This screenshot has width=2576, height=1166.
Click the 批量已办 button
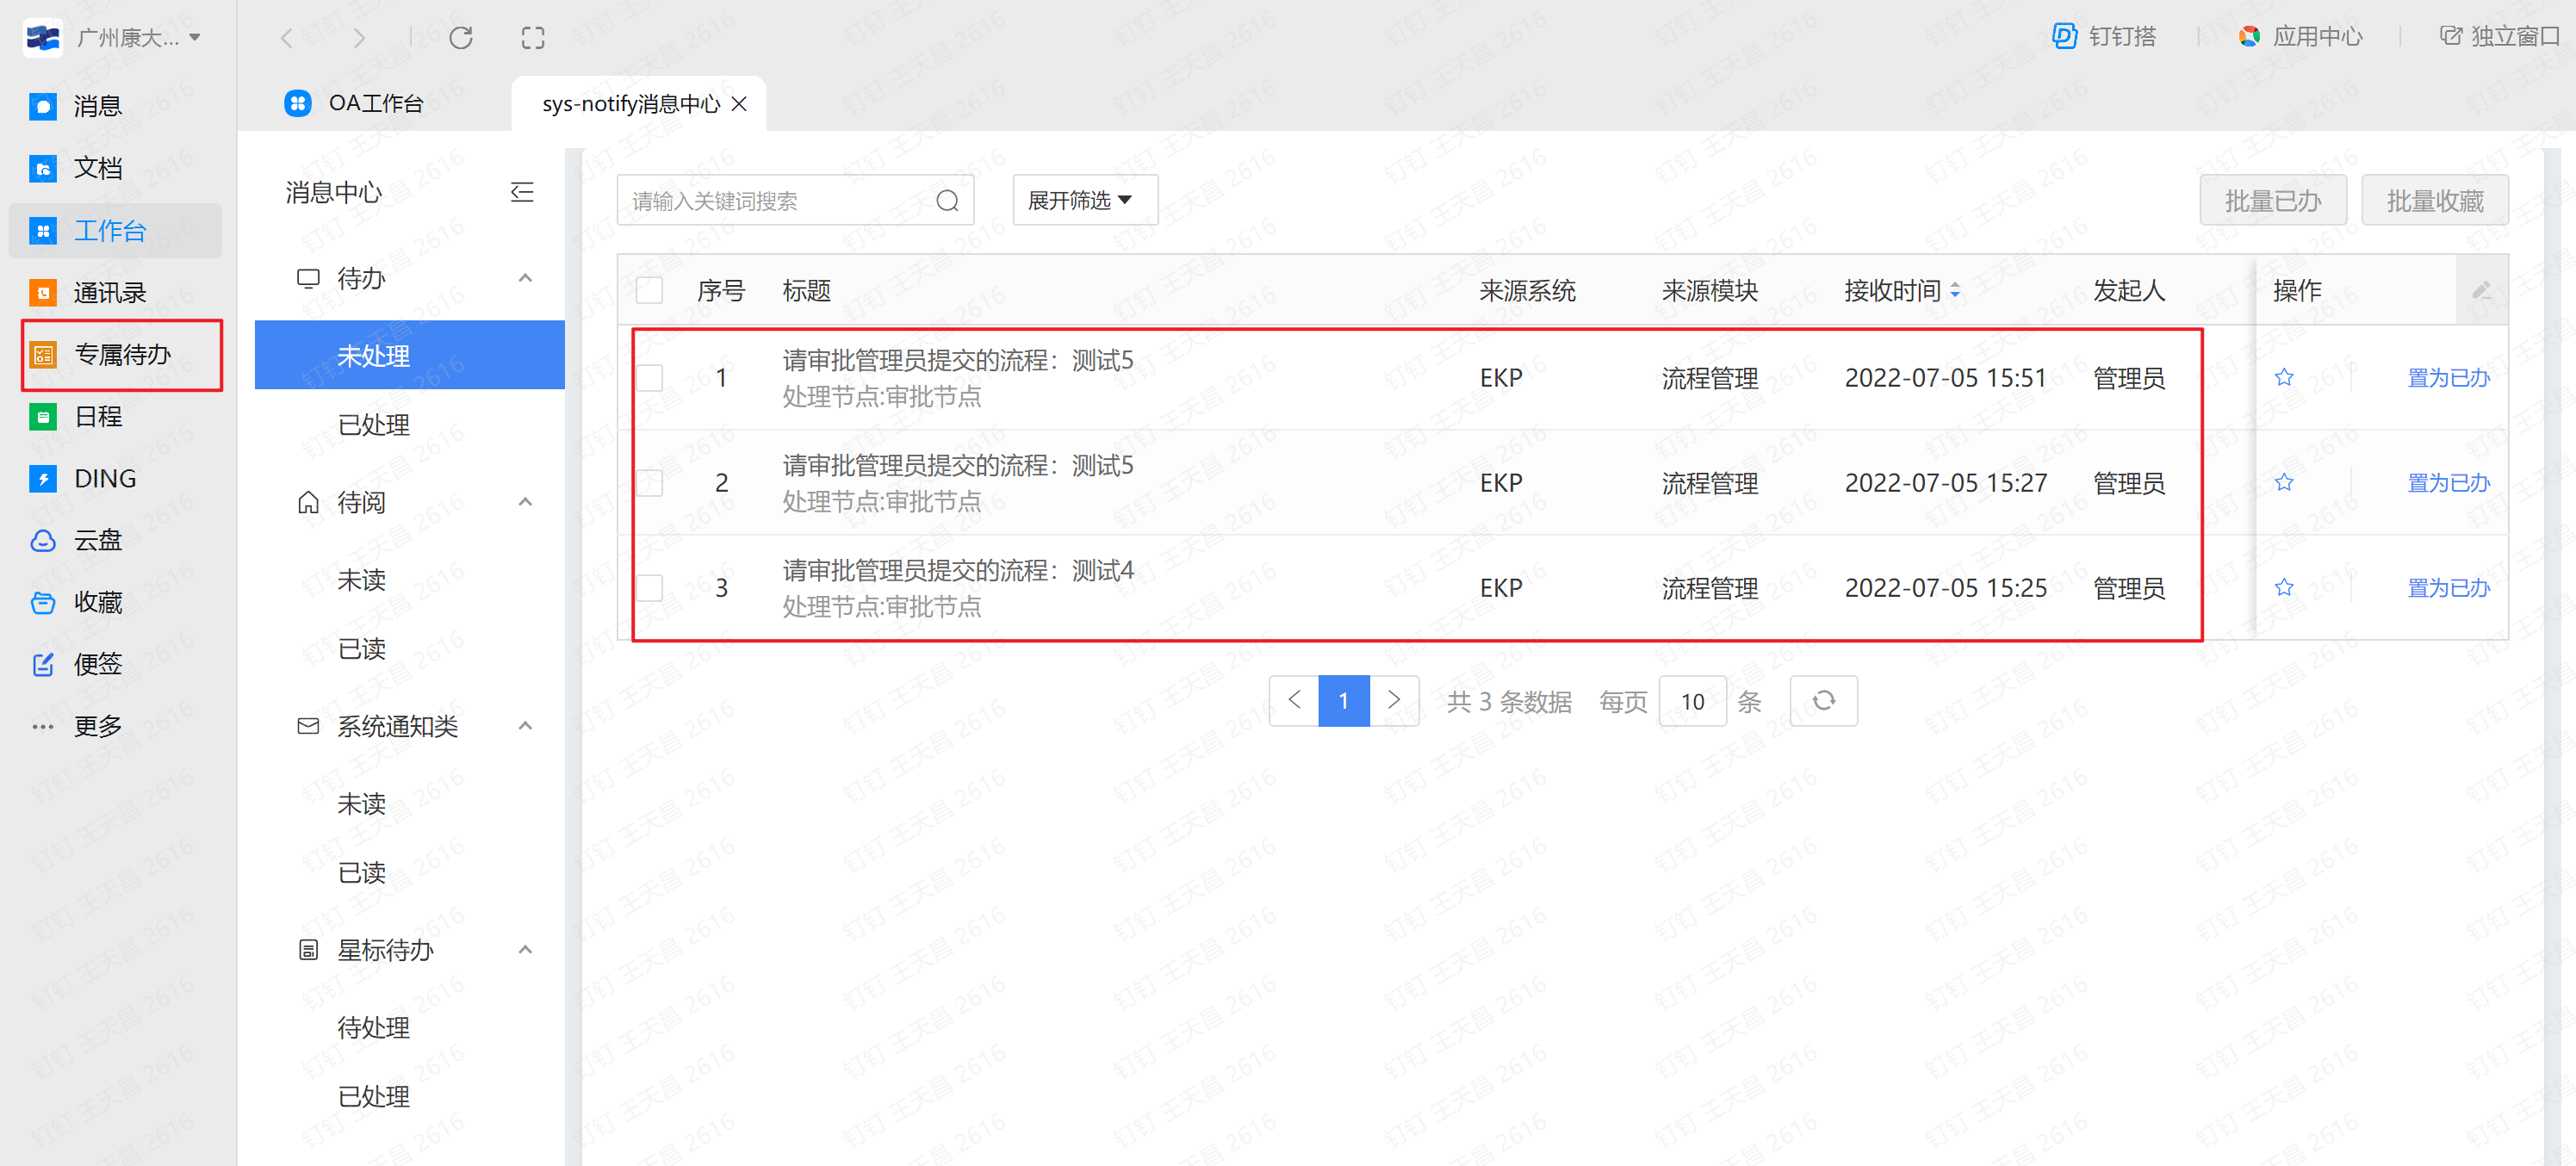coord(2272,201)
